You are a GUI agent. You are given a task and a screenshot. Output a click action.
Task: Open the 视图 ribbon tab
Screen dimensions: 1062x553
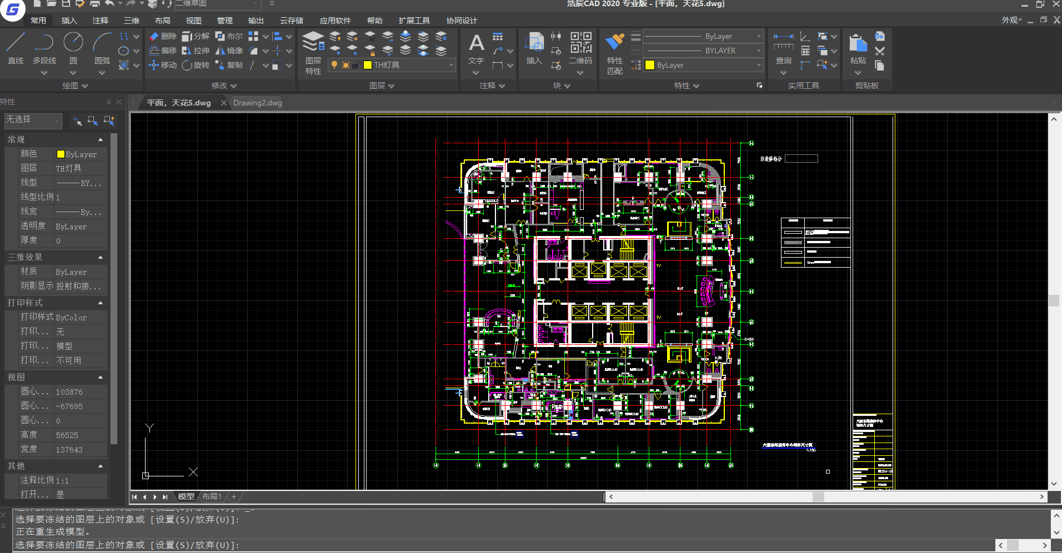(x=193, y=21)
